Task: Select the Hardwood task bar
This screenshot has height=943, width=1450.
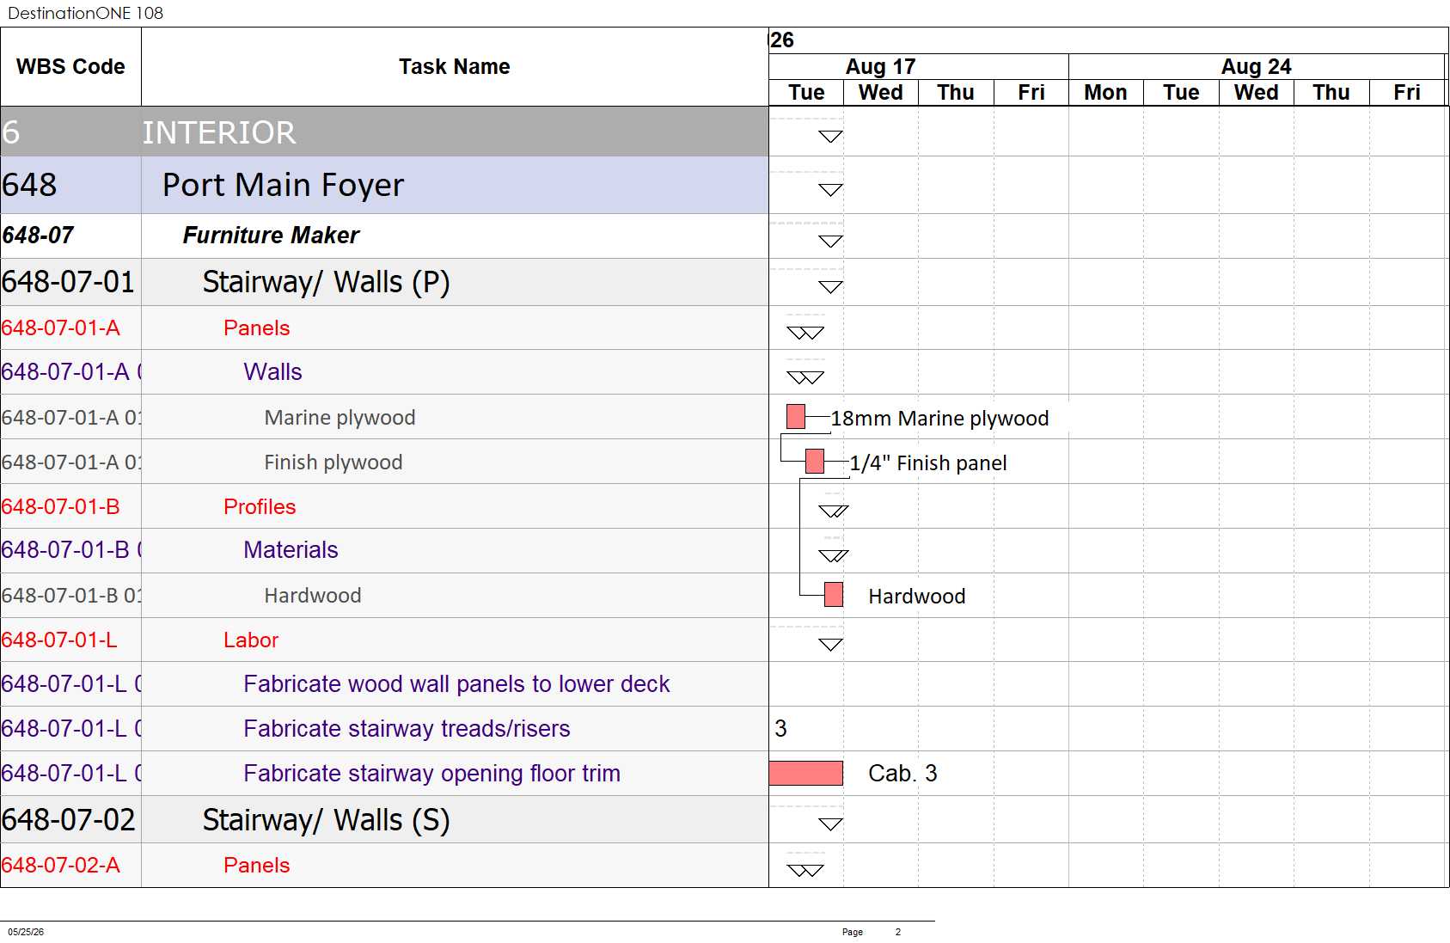Action: 834,595
